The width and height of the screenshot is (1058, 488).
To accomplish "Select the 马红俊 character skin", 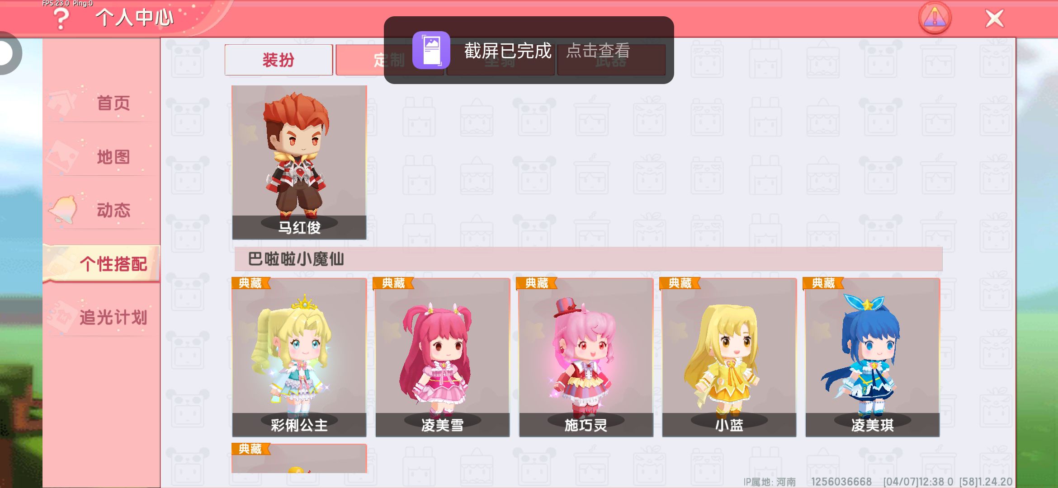I will point(299,162).
